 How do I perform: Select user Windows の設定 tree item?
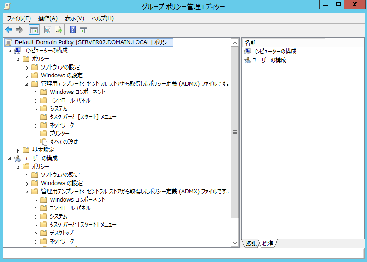(62, 183)
